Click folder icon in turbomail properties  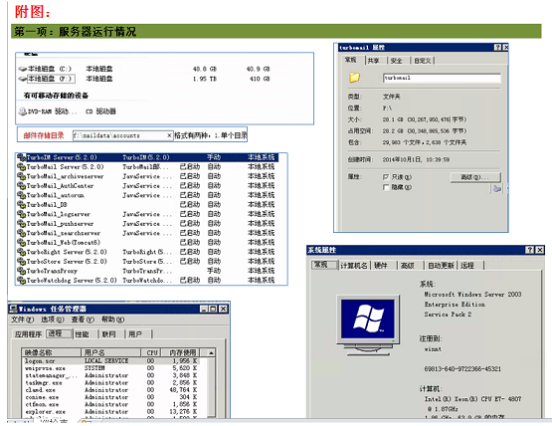click(x=354, y=78)
